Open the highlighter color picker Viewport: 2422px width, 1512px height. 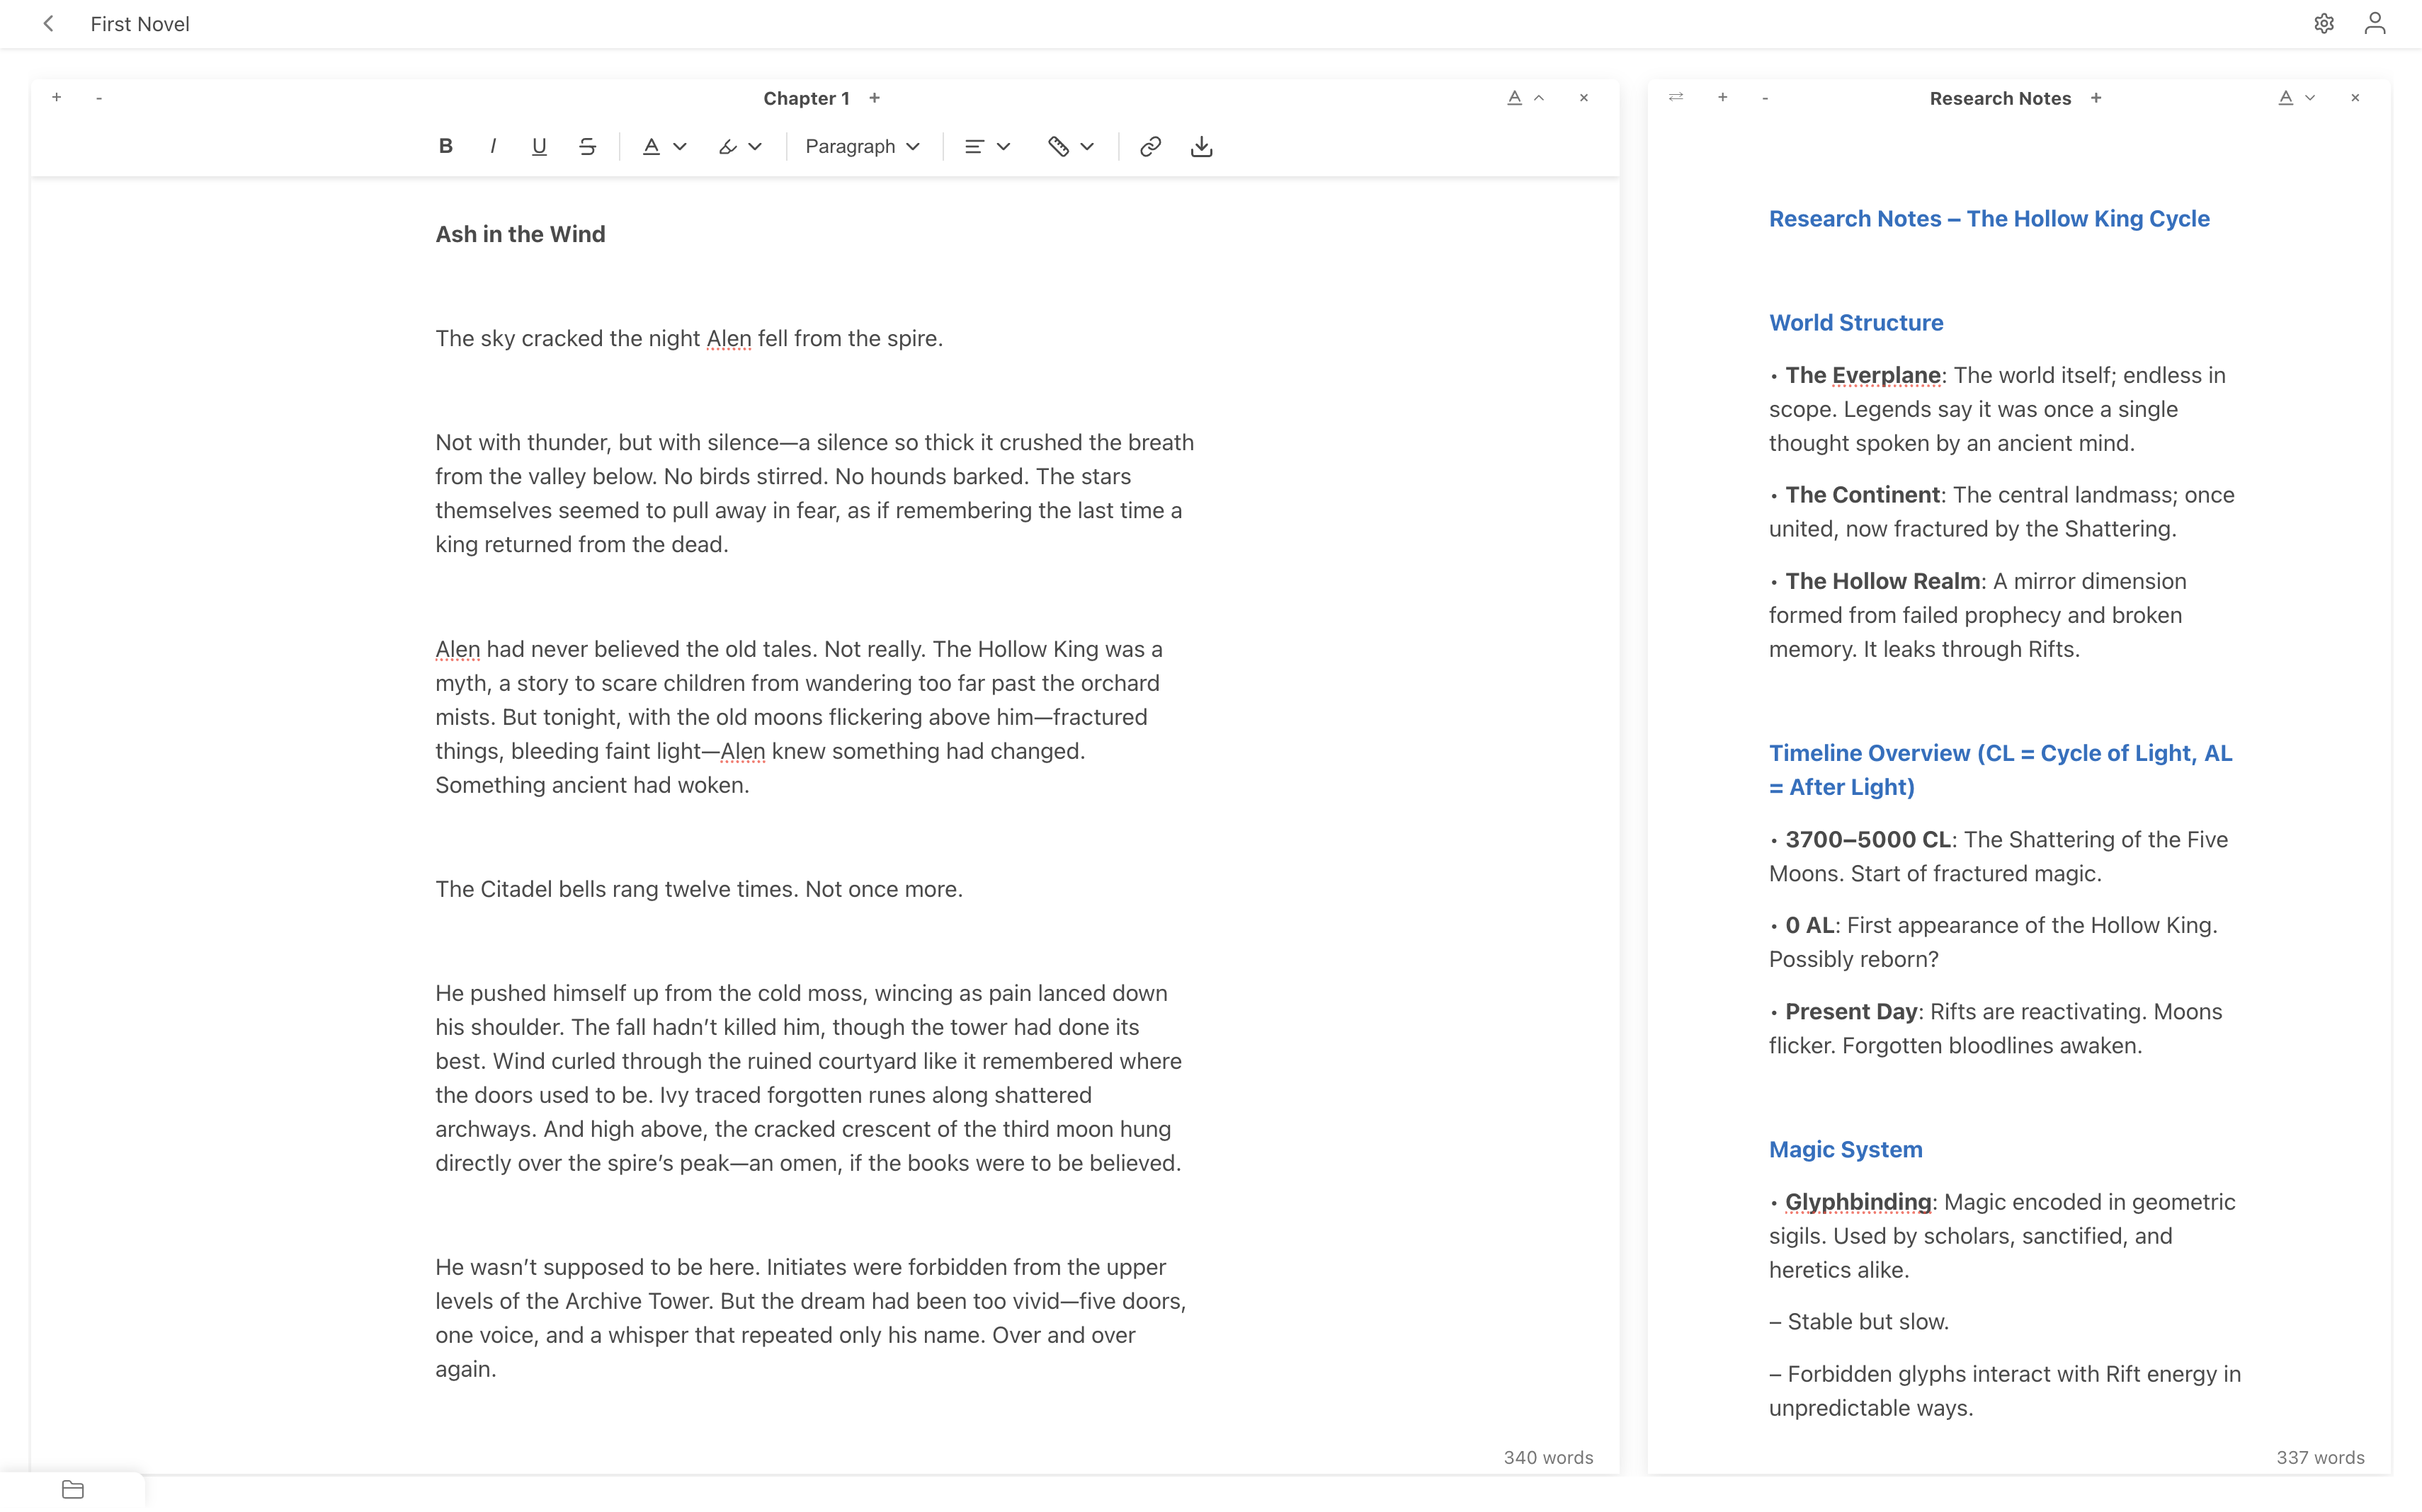740,146
